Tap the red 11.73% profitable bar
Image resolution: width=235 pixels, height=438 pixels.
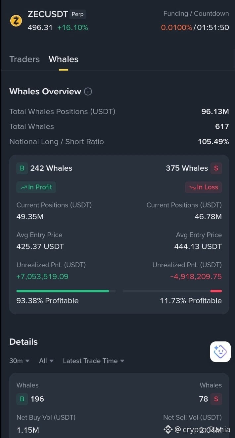pyautogui.click(x=216, y=291)
